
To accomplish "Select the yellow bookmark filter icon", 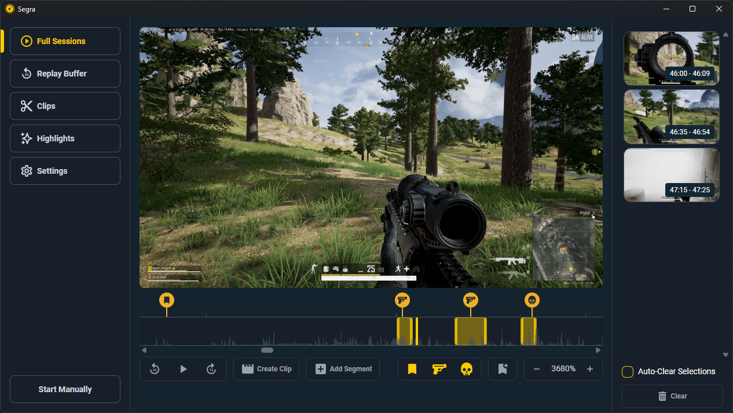I will point(412,368).
